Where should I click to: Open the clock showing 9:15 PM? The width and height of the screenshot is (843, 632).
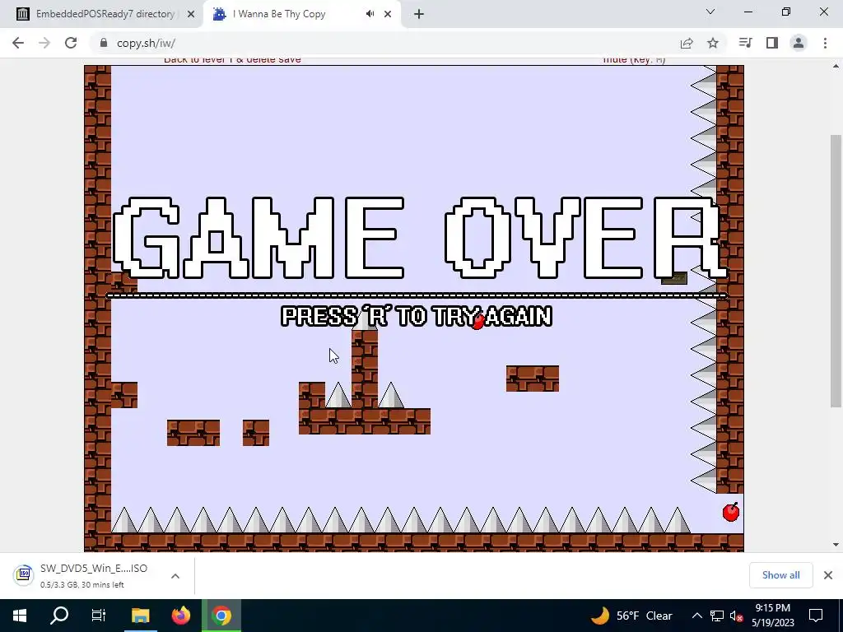point(772,616)
